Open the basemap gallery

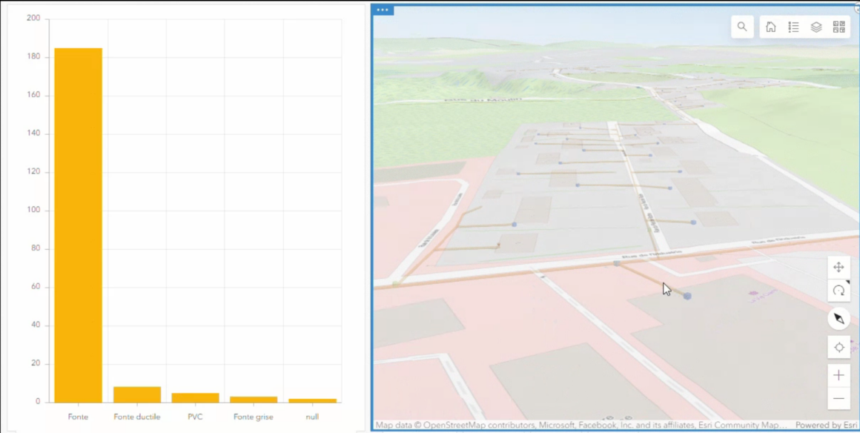tap(838, 27)
